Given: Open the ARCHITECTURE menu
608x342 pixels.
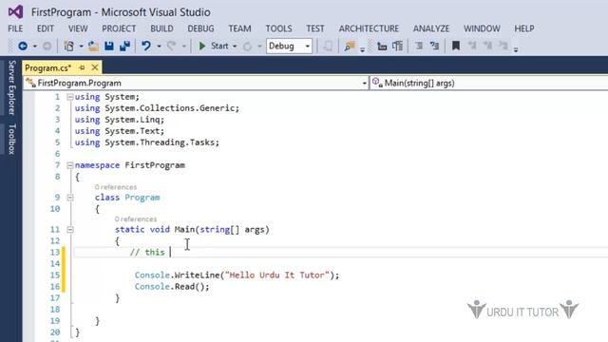Looking at the screenshot, I should pyautogui.click(x=369, y=28).
